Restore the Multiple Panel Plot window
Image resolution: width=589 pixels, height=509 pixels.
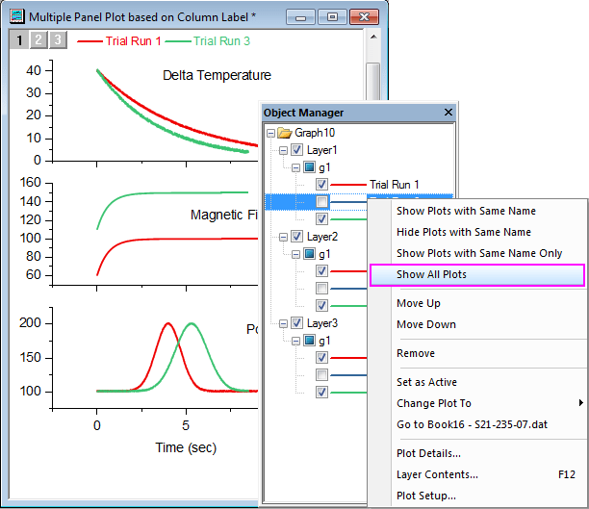332,17
